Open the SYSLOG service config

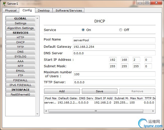click(x=20, y=56)
